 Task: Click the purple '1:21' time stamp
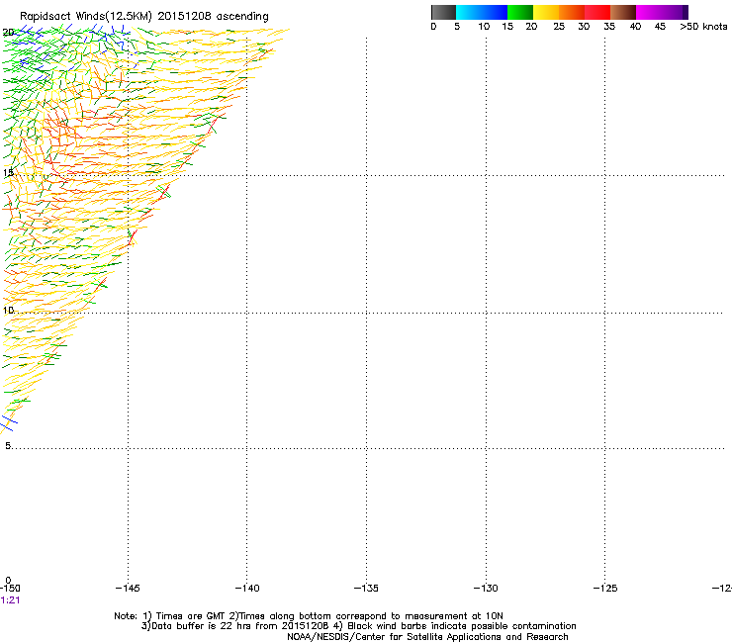tap(10, 600)
